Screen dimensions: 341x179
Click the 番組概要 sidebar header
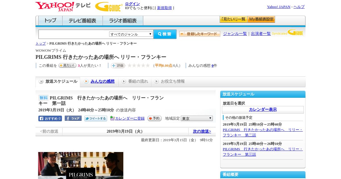coord(263,175)
